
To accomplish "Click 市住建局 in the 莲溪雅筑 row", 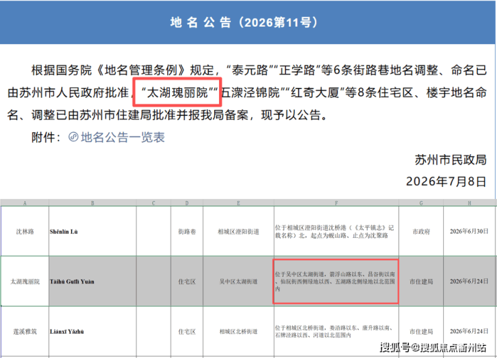I will pyautogui.click(x=421, y=331).
